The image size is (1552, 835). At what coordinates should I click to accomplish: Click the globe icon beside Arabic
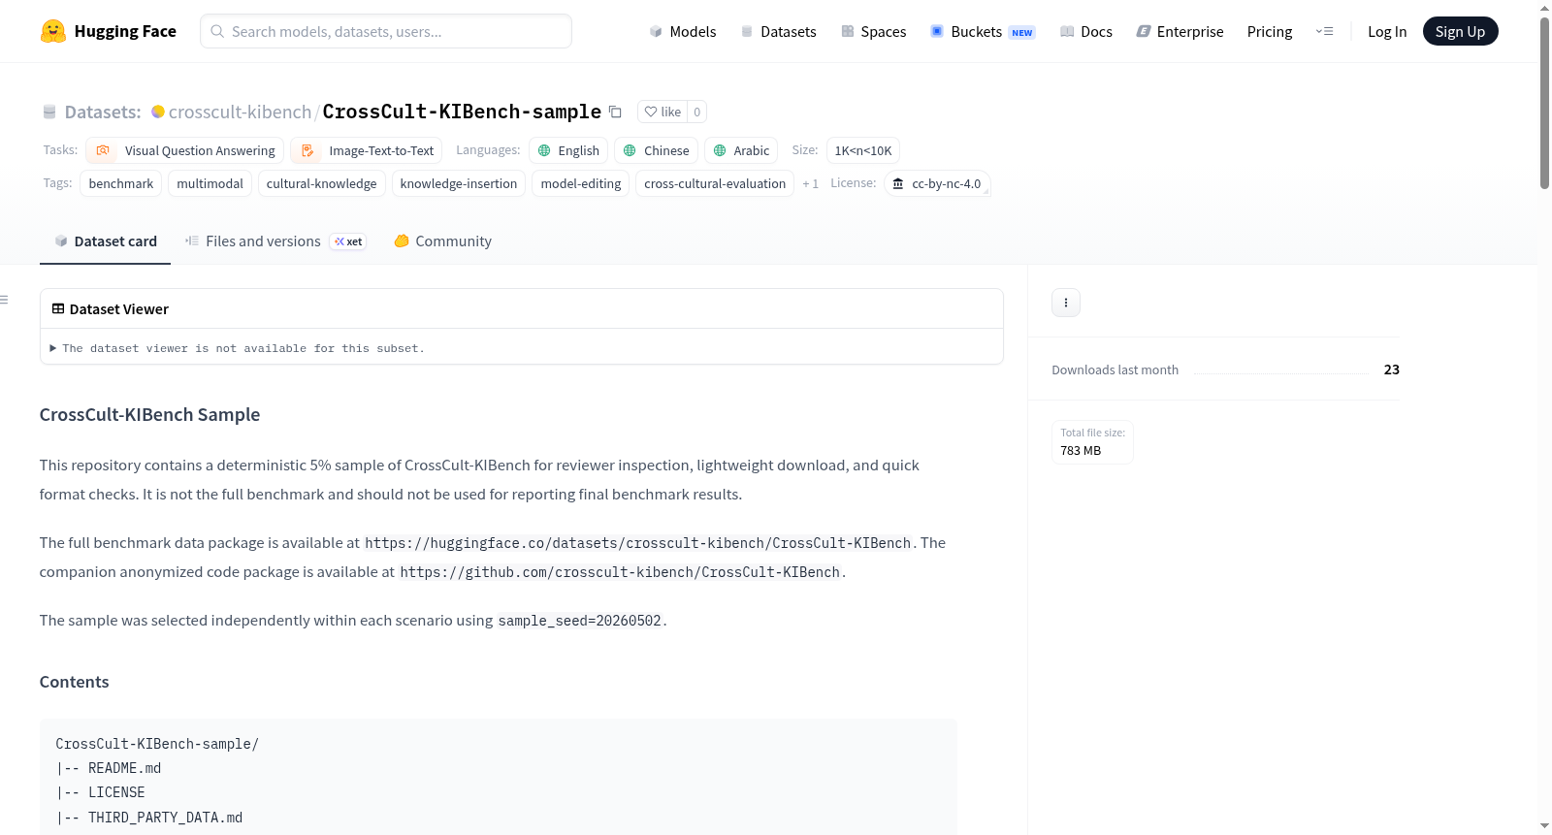[x=720, y=150]
